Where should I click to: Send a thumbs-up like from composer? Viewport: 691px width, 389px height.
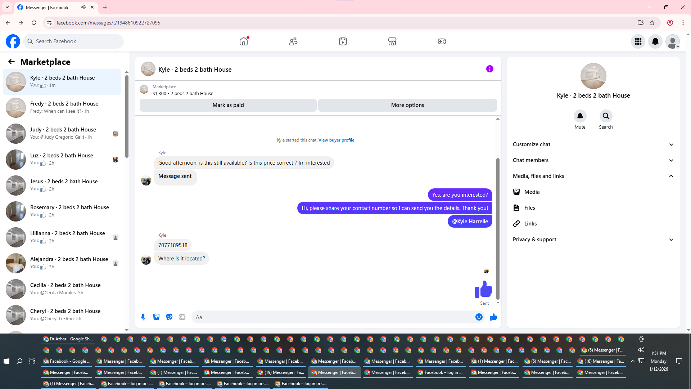(x=493, y=317)
